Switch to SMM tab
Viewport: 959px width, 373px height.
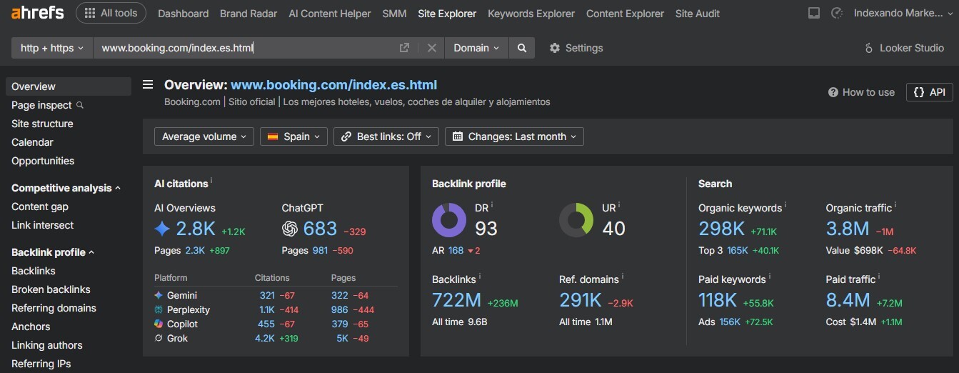(x=394, y=14)
